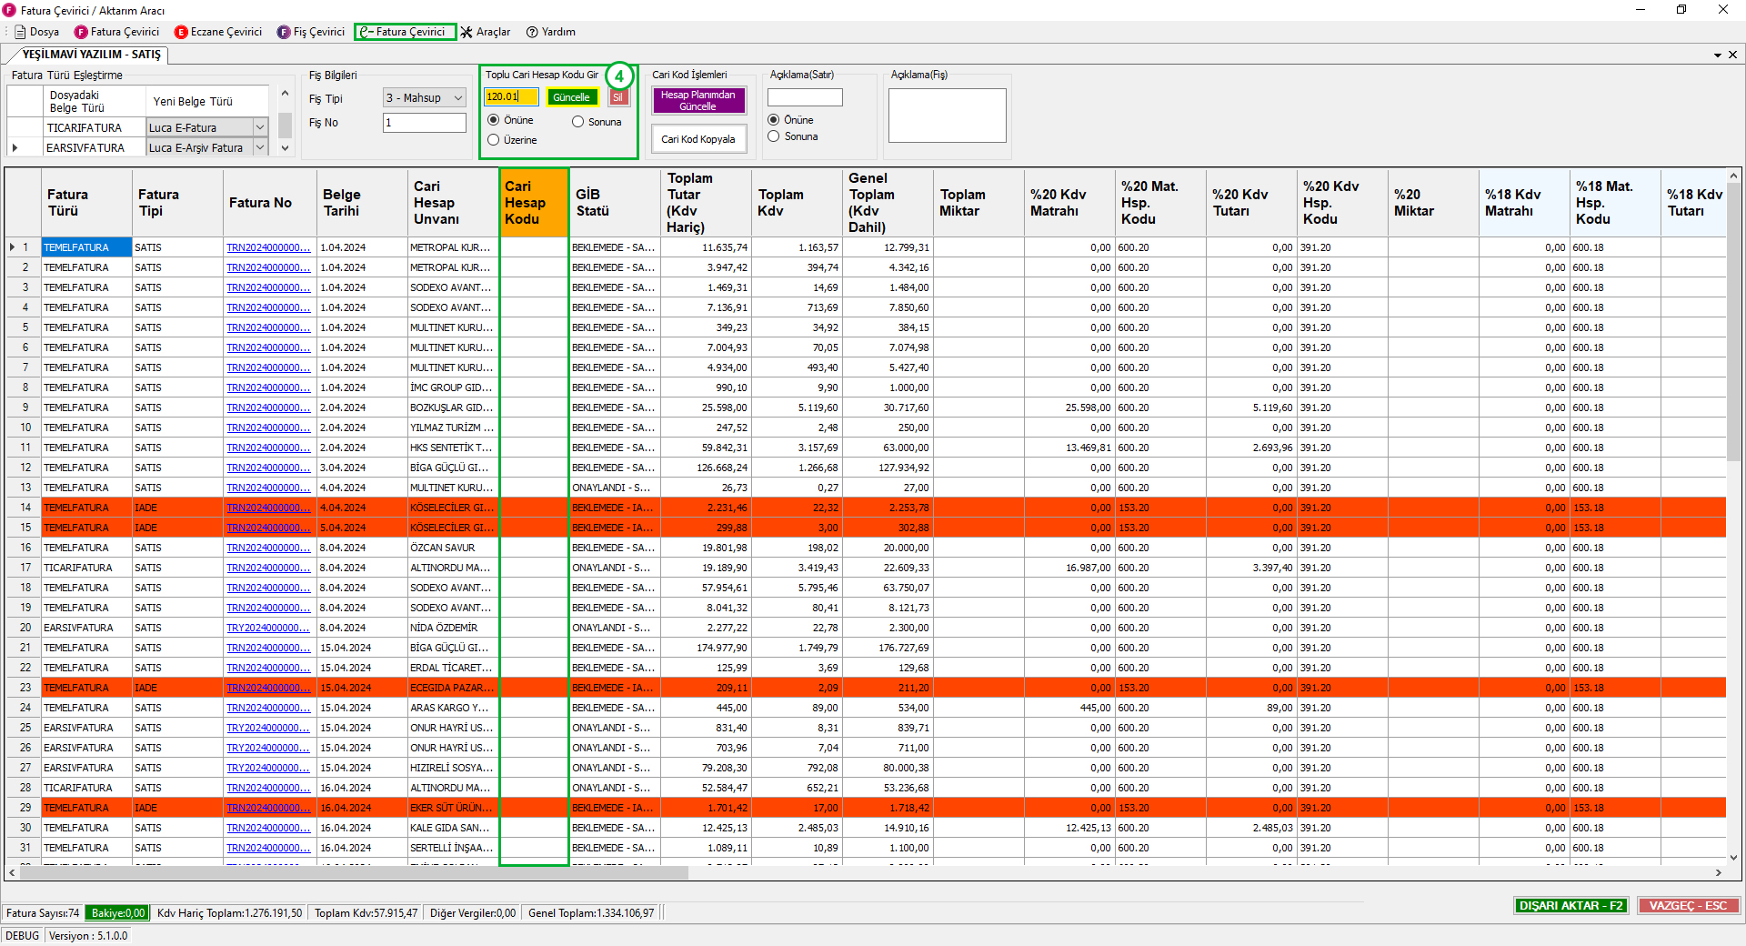Click the tab list arrow beside the tab close X
The image size is (1746, 946).
click(1717, 55)
